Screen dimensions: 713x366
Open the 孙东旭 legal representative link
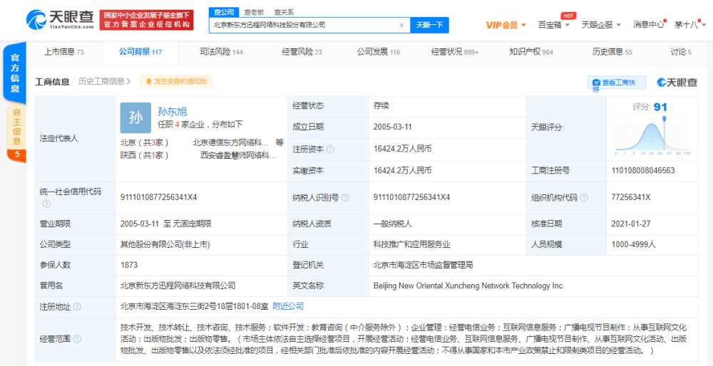(x=173, y=111)
